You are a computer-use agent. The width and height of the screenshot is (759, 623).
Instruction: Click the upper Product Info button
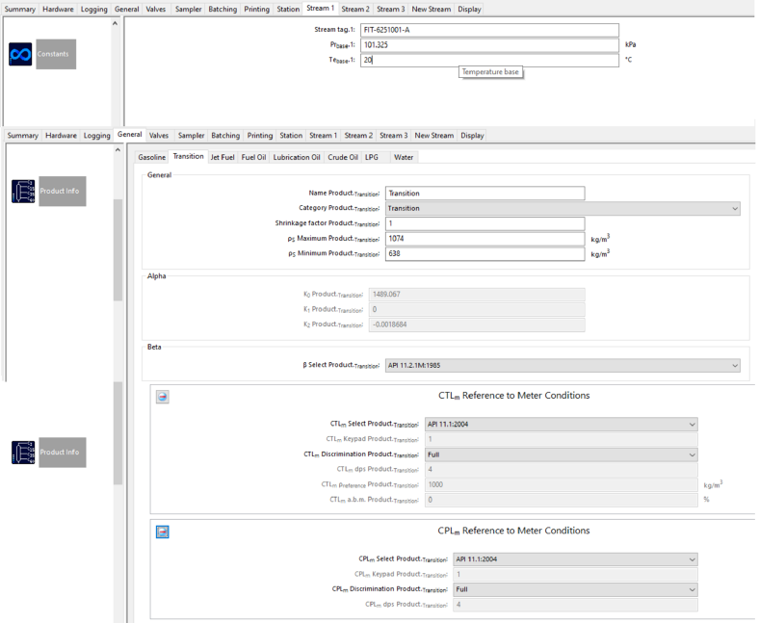63,192
